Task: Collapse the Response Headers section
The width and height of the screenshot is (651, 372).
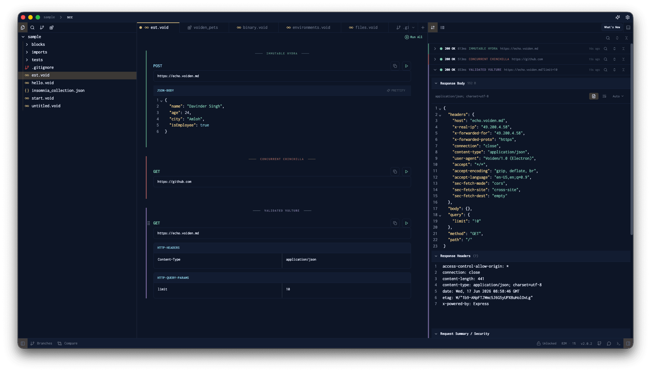Action: (436, 256)
